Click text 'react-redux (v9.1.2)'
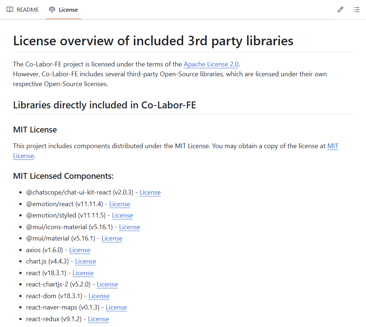 (x=54, y=319)
